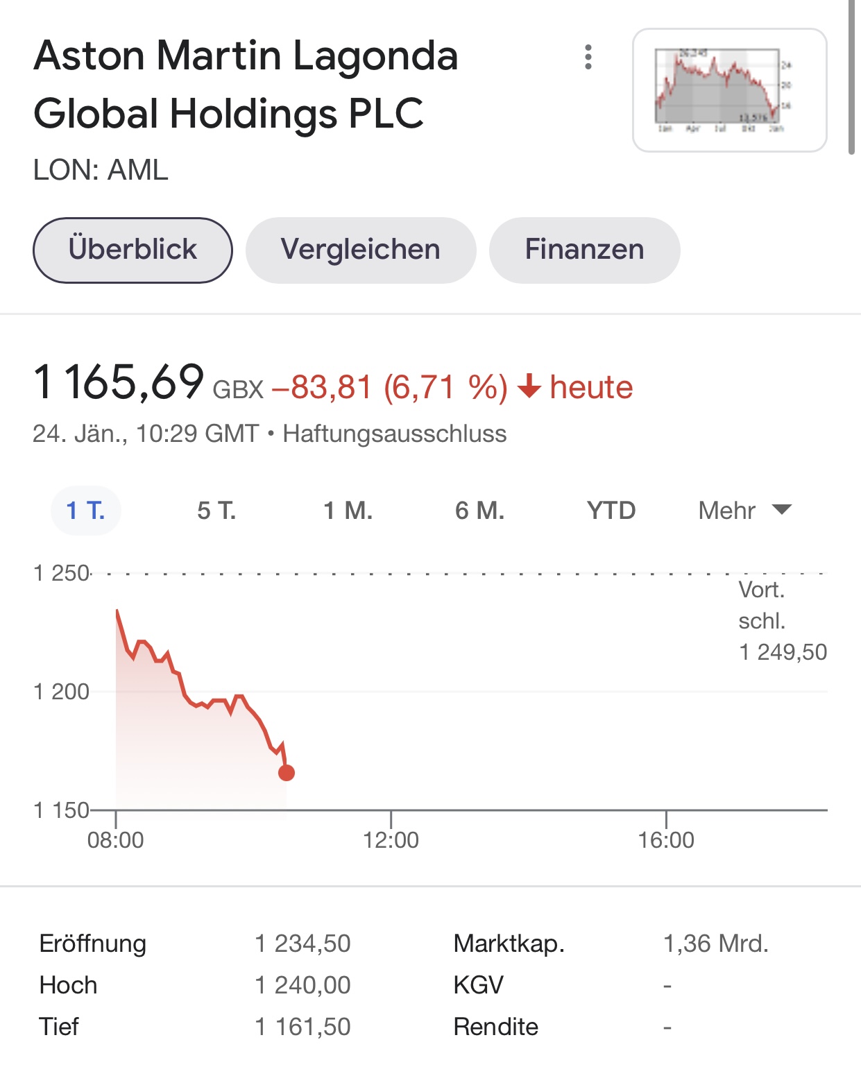
Task: Click the Mehr dropdown arrow
Action: [781, 510]
